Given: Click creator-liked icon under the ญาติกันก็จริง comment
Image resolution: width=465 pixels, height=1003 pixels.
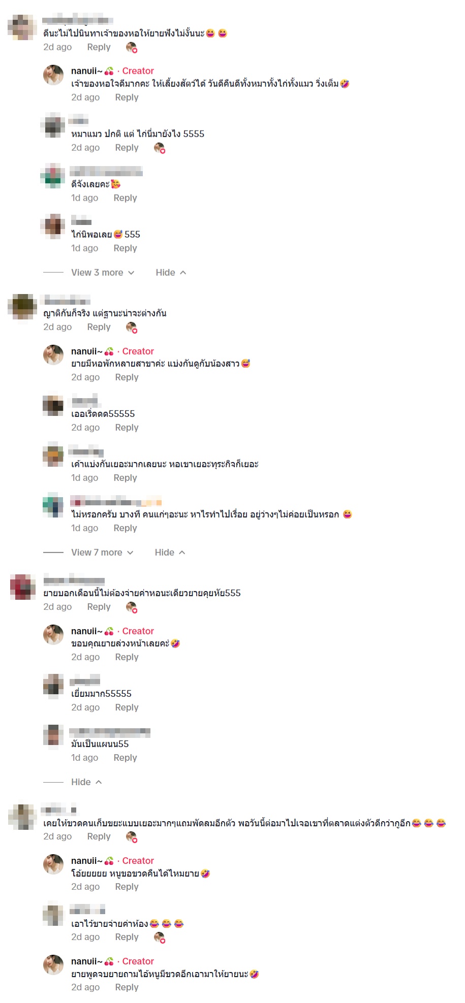Looking at the screenshot, I should (x=132, y=328).
